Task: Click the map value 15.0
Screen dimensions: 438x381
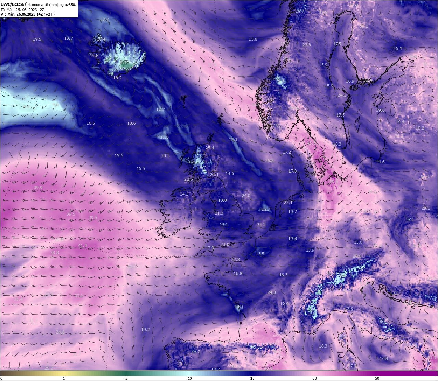Action: pos(358,242)
